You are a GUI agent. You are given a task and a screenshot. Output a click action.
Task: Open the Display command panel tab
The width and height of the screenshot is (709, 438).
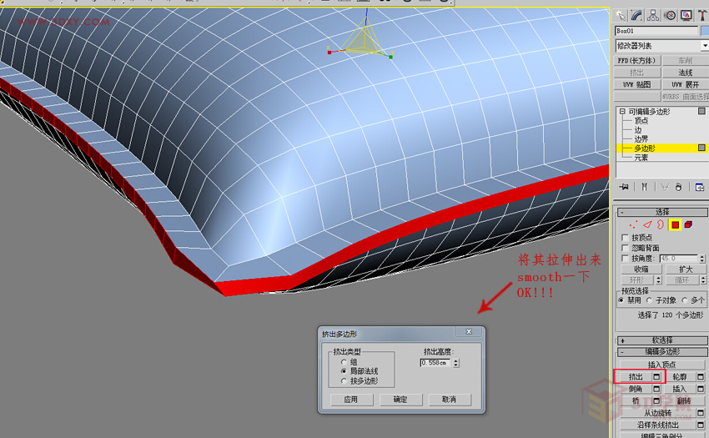click(x=686, y=16)
